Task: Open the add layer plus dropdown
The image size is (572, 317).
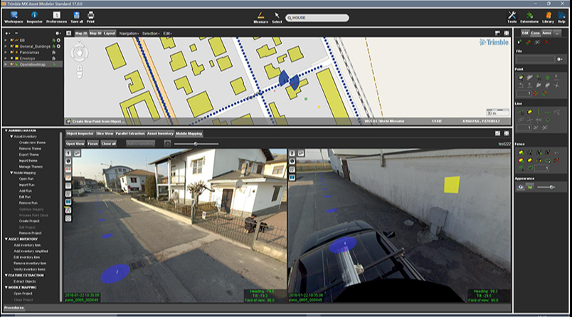Action: (7, 33)
